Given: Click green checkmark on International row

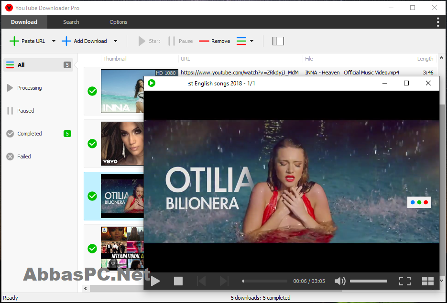Looking at the screenshot, I should tap(92, 249).
